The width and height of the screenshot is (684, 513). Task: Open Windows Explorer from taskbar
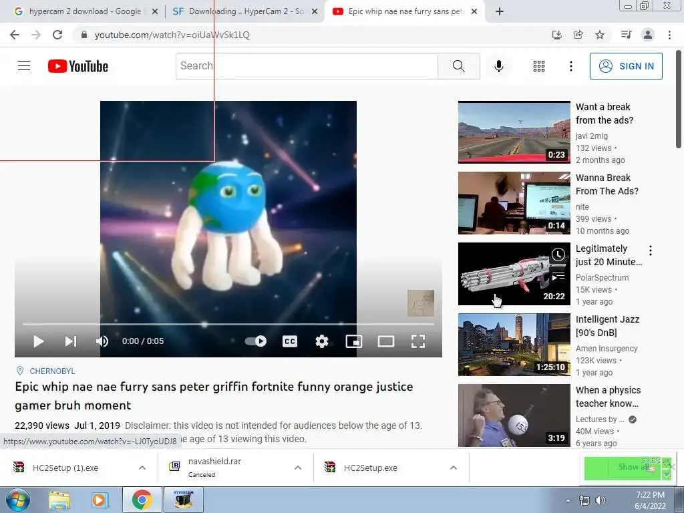[59, 500]
